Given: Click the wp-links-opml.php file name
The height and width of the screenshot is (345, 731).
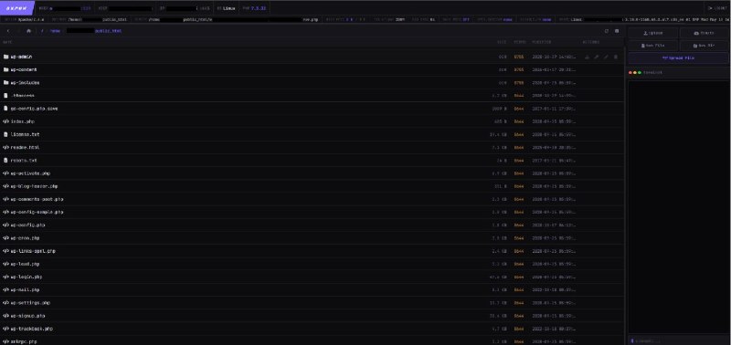Looking at the screenshot, I should pyautogui.click(x=33, y=251).
